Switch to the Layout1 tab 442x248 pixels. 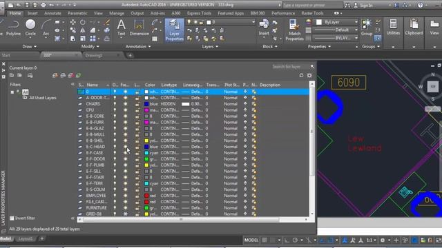pyautogui.click(x=26, y=239)
